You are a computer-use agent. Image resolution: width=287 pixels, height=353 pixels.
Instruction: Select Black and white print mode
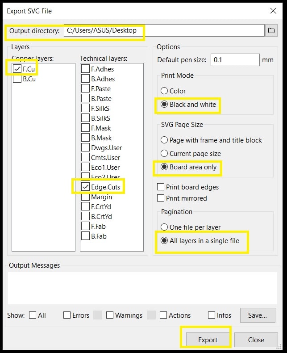165,105
